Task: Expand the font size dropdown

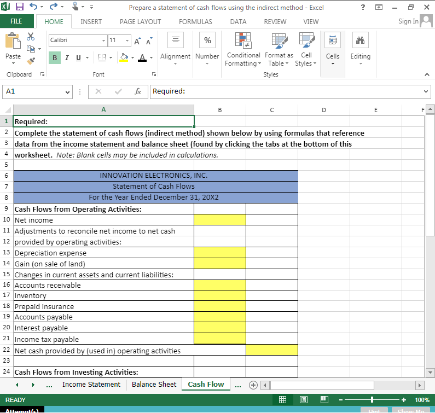Action: click(x=126, y=41)
